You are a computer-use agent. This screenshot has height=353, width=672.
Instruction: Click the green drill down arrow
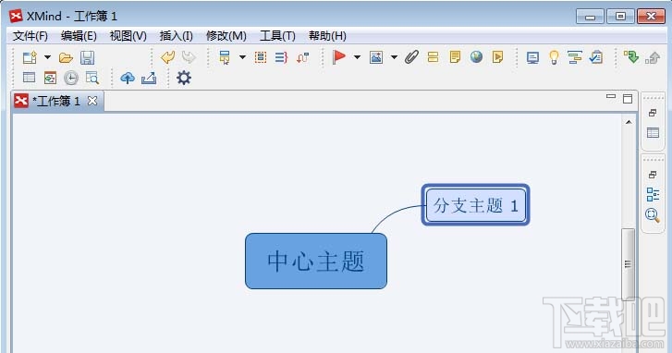630,56
